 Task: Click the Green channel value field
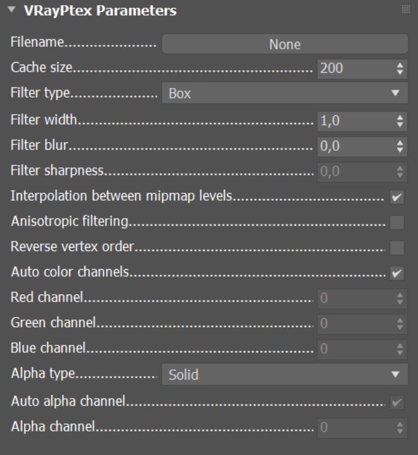point(353,324)
